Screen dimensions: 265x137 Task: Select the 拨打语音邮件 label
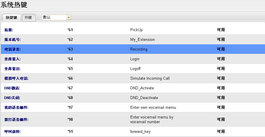(x=16, y=120)
